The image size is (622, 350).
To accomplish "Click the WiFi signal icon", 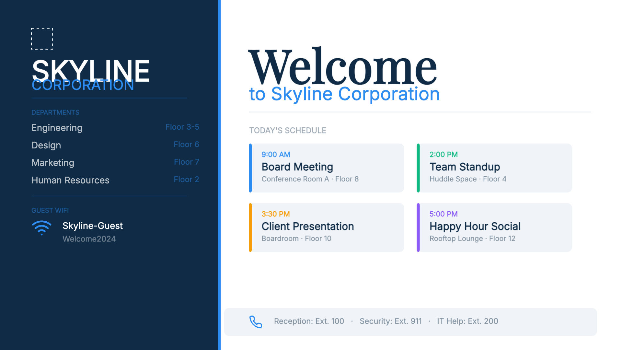I will [x=41, y=228].
